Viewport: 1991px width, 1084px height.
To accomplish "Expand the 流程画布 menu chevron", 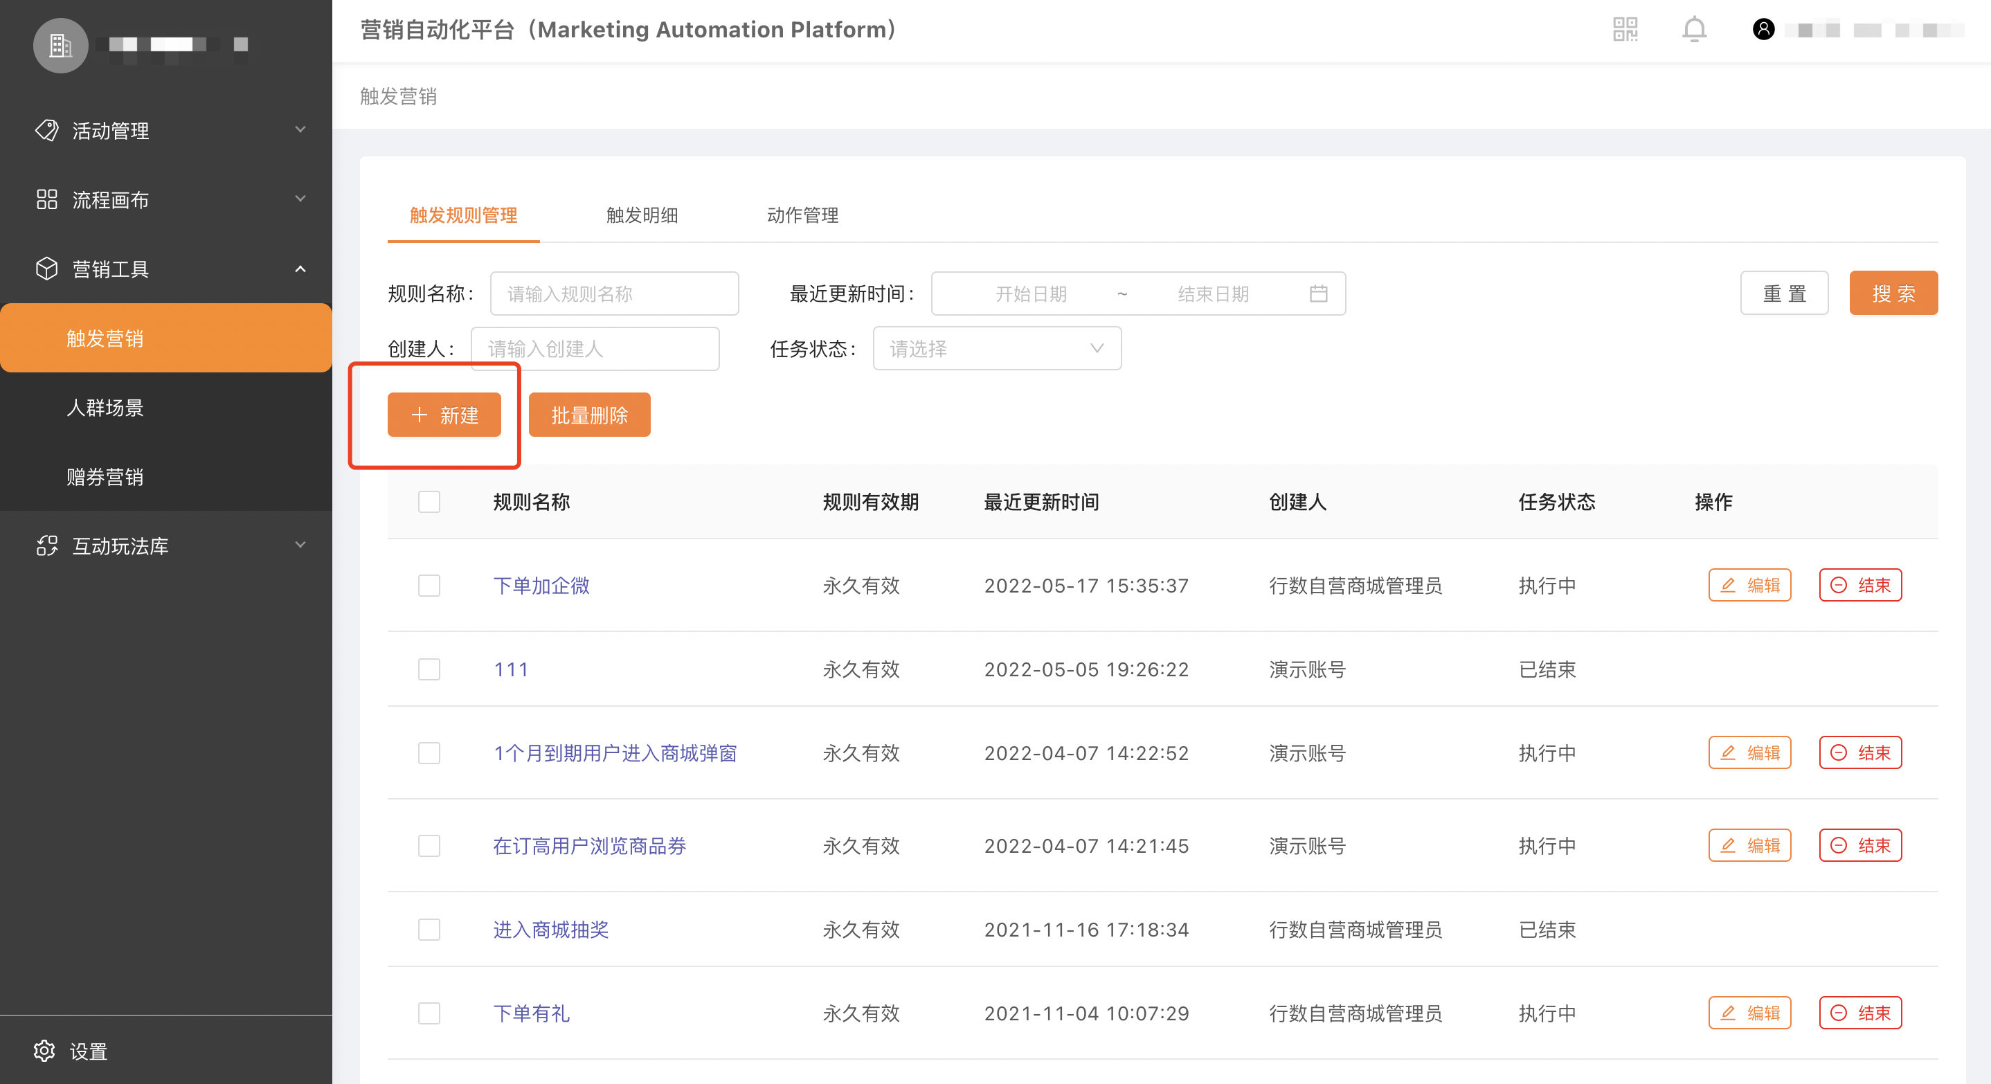I will click(300, 199).
